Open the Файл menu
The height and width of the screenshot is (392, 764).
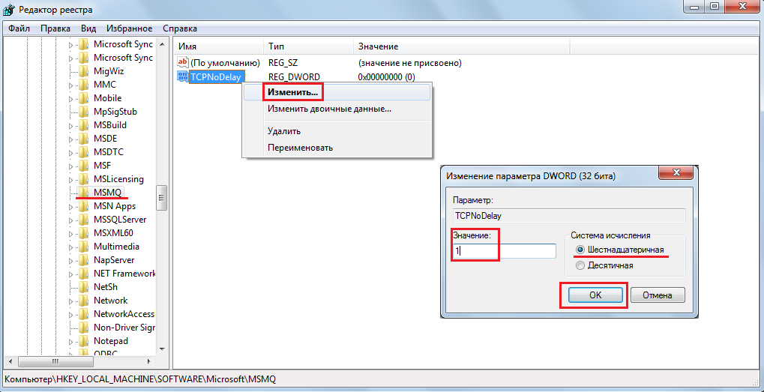coord(19,28)
